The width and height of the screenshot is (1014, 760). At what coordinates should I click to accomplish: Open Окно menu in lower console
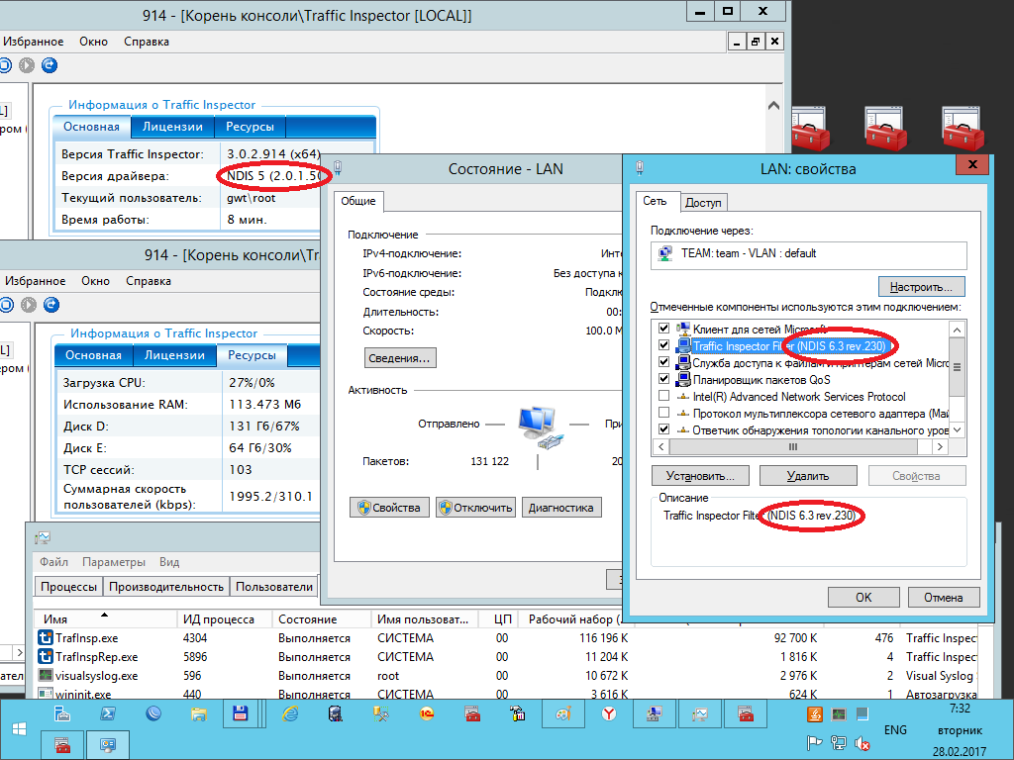click(95, 281)
